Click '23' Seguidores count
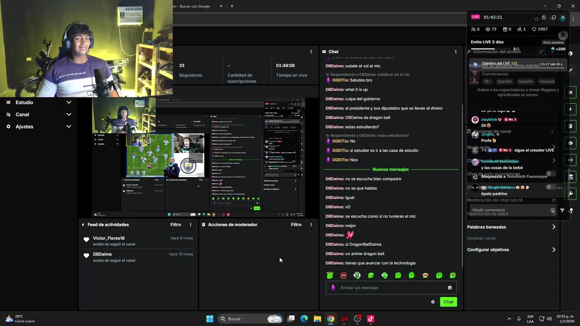Screen dimensions: 580x326 pos(182,66)
